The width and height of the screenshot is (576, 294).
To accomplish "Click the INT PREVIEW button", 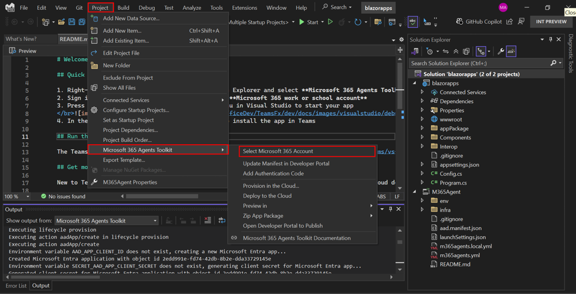I will tap(551, 22).
